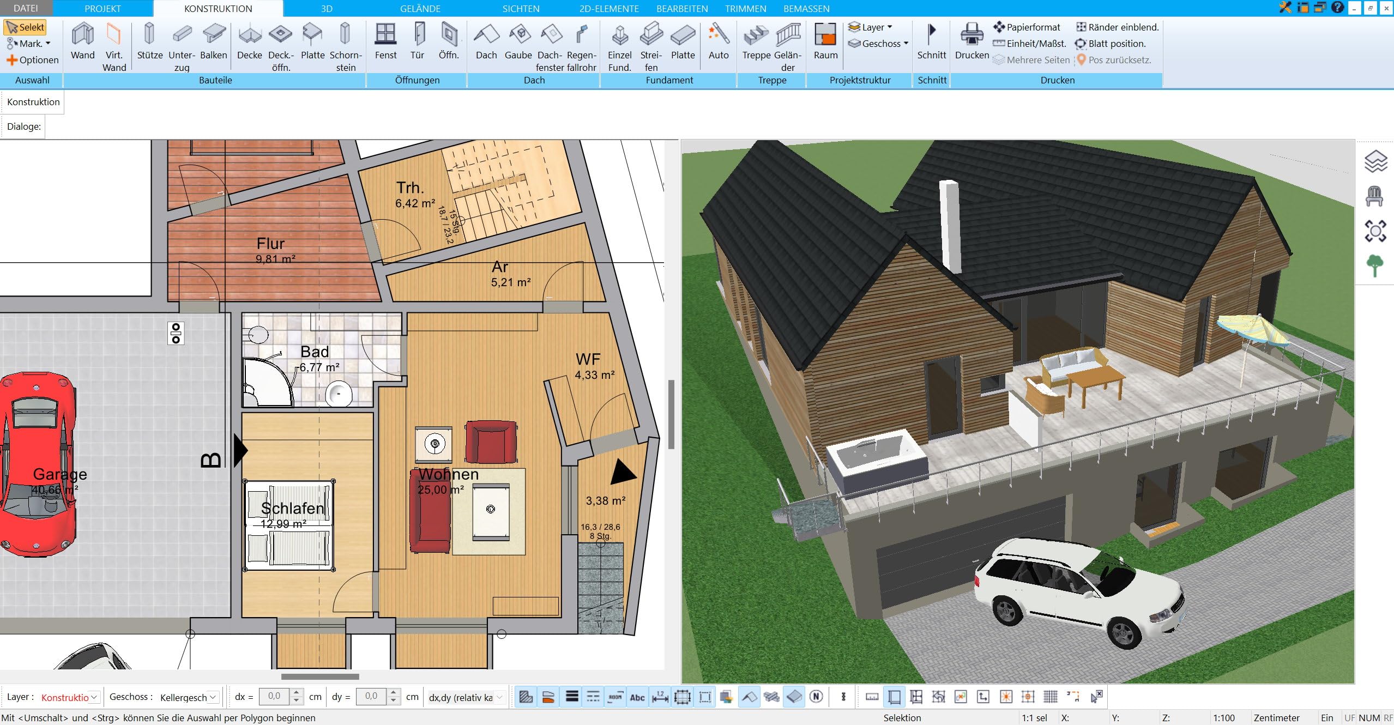The width and height of the screenshot is (1394, 725).
Task: Open layers panel icon in right sidebar
Action: point(1375,162)
